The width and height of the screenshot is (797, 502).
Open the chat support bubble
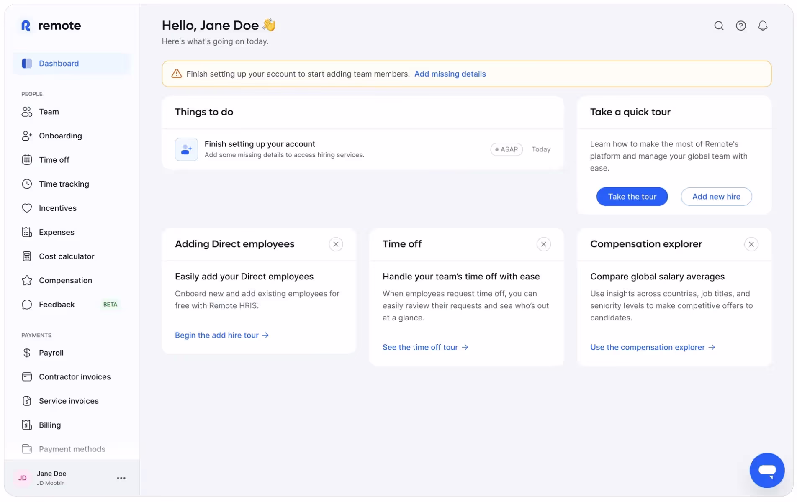(x=766, y=470)
